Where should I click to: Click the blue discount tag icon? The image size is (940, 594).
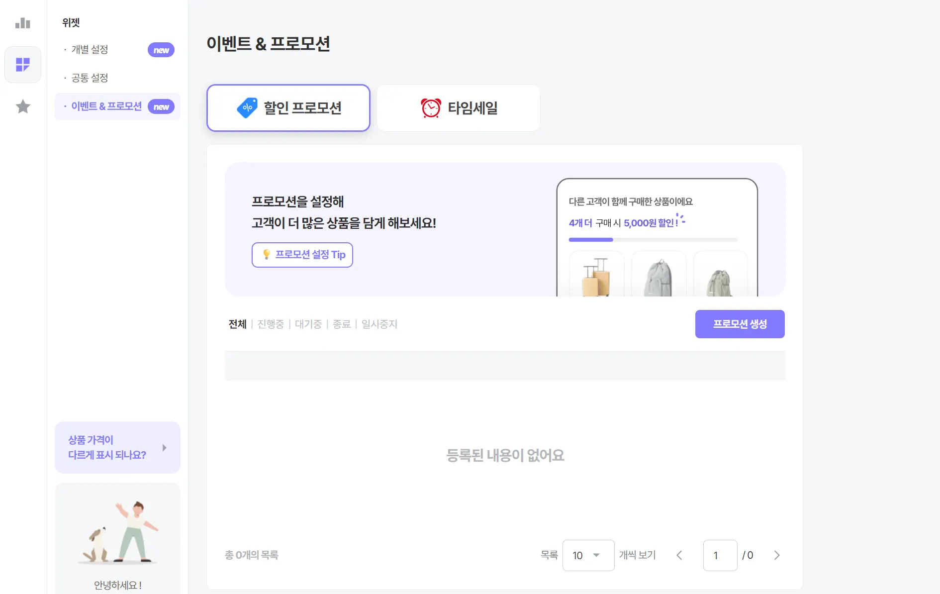(x=247, y=108)
